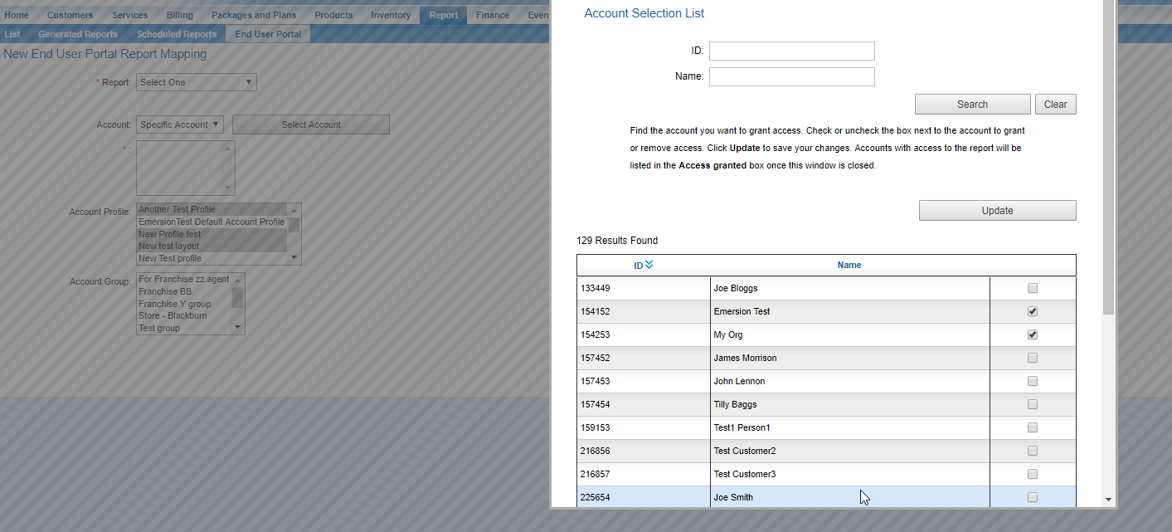
Task: Sort by the Name column header
Action: (x=849, y=265)
